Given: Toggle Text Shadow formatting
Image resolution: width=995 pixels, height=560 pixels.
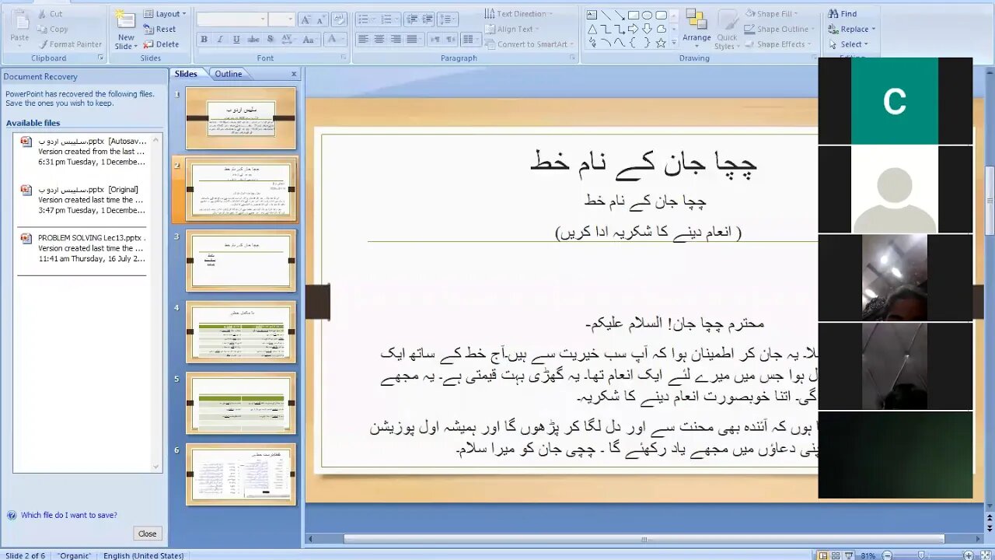Looking at the screenshot, I should (270, 39).
